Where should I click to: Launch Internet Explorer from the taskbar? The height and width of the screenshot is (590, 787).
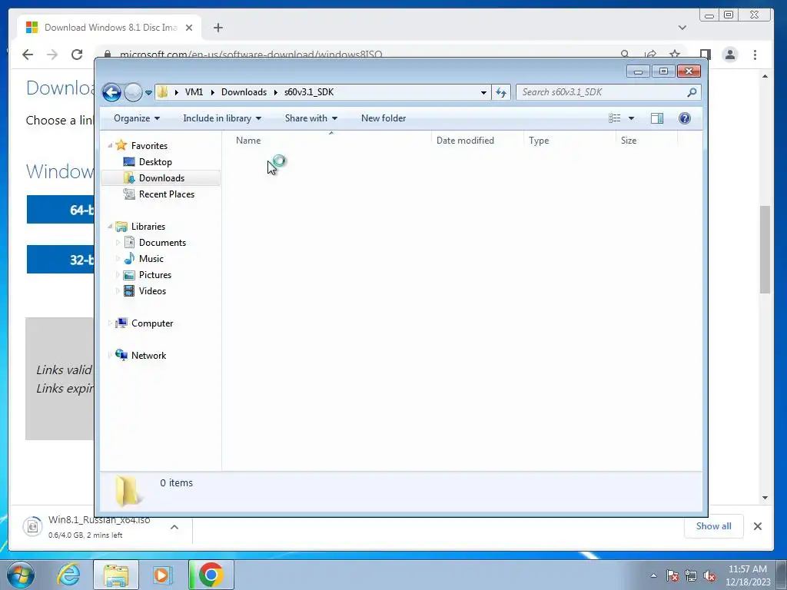[x=68, y=575]
